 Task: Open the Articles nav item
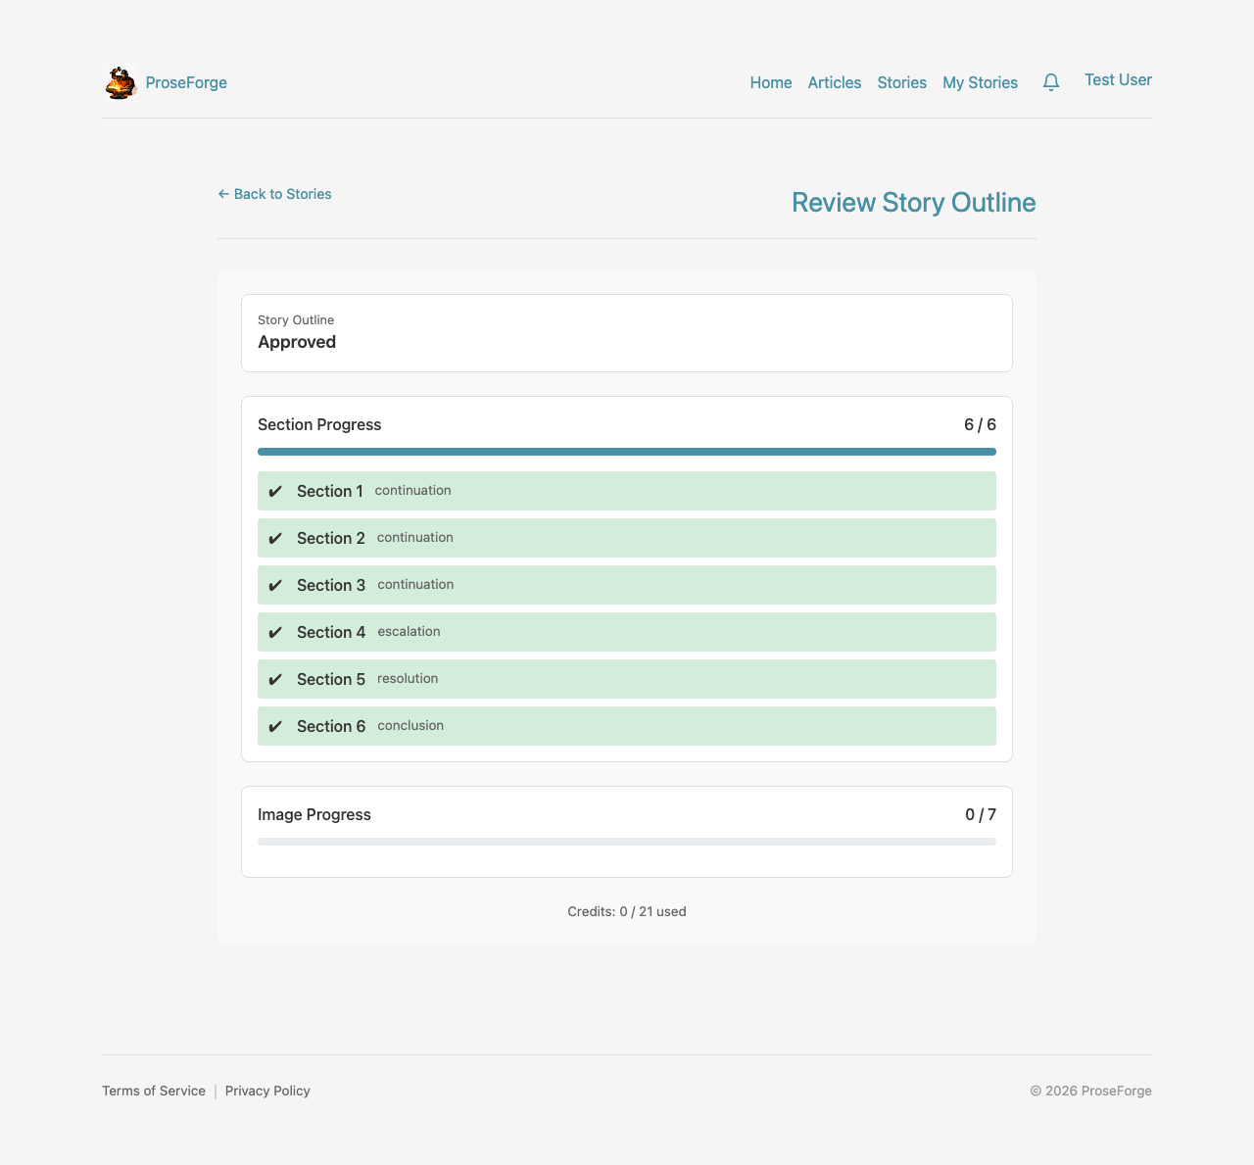coord(834,83)
